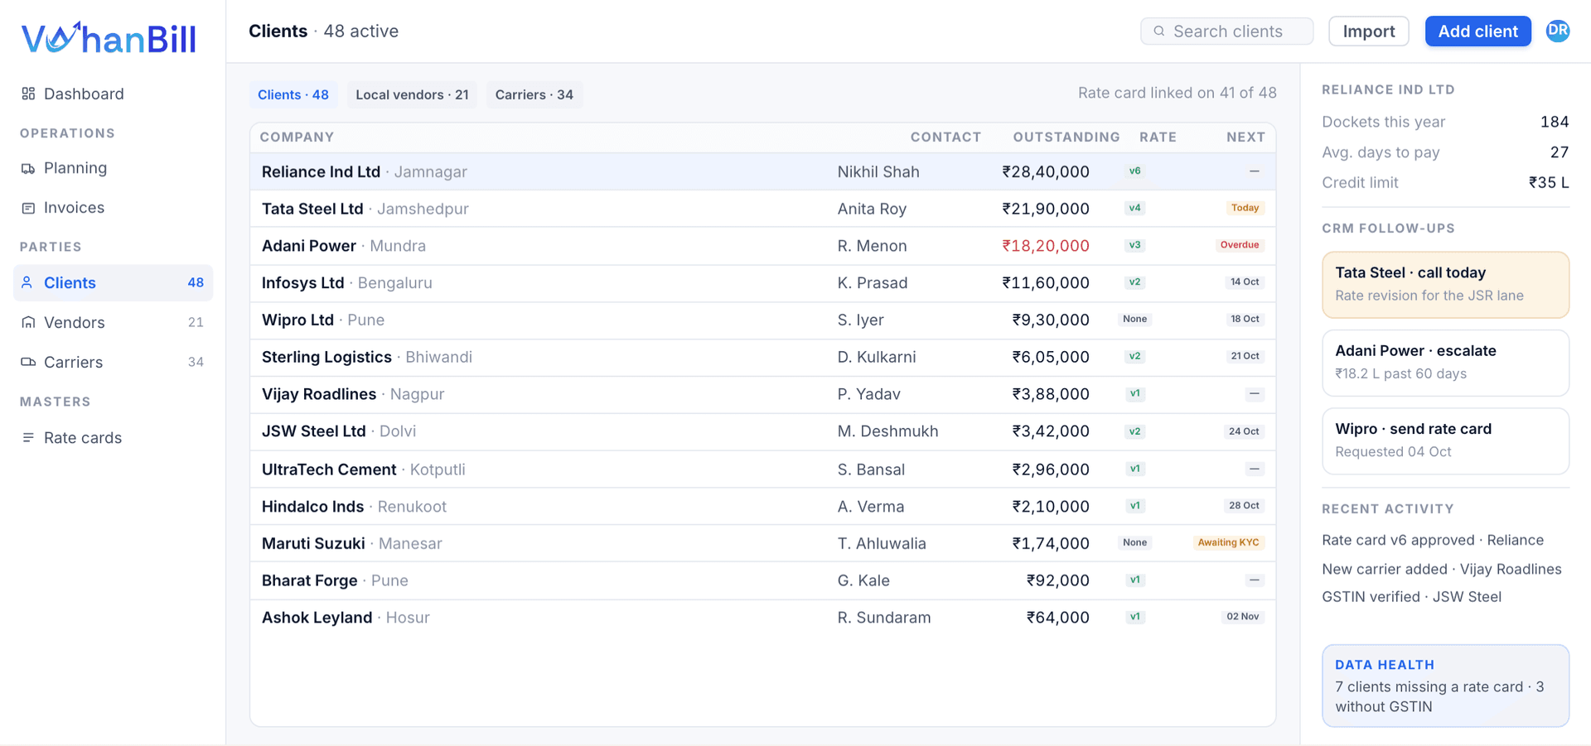Open Adani Power client row
Screen dimensions: 1591x746
pos(762,246)
